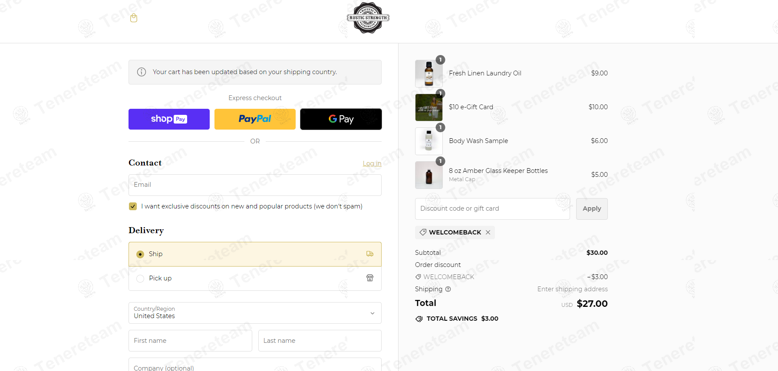Uncheck the exclusive discounts checkbox

pos(133,206)
